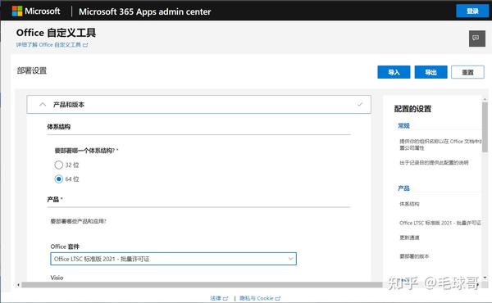Click the 部署设置 heading
Viewport: 492px width, 303px height.
tap(32, 70)
